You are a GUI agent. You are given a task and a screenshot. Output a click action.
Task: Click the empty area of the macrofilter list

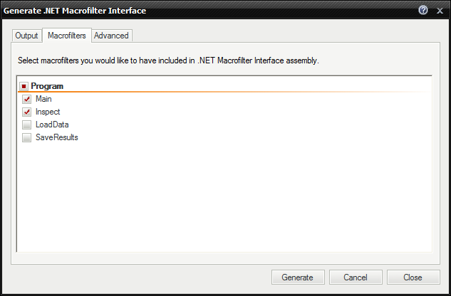pos(224,199)
